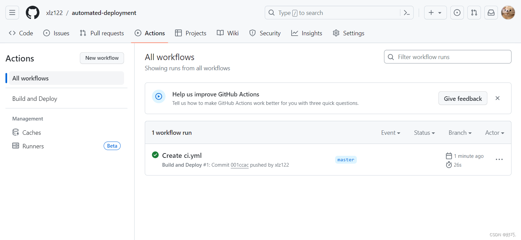Click the Filter workflow runs field
The width and height of the screenshot is (521, 240).
[x=448, y=57]
